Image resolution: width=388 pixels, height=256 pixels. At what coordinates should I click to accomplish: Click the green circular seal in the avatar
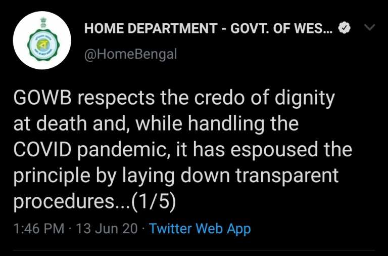[43, 46]
